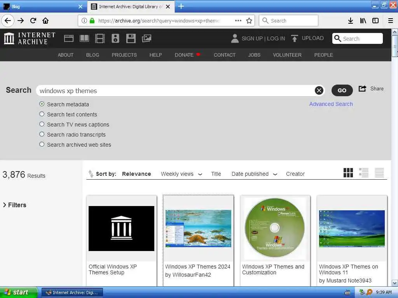398x298 pixels.
Task: Click the Firefox toolbar Search box
Action: pyautogui.click(x=288, y=21)
